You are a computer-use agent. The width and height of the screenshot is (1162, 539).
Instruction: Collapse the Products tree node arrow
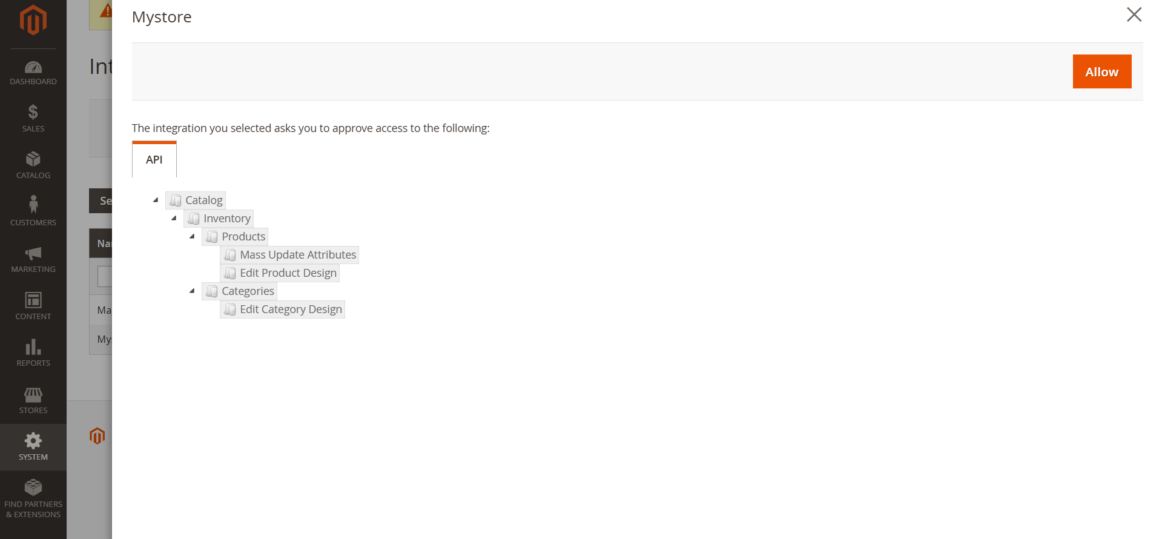pos(192,236)
